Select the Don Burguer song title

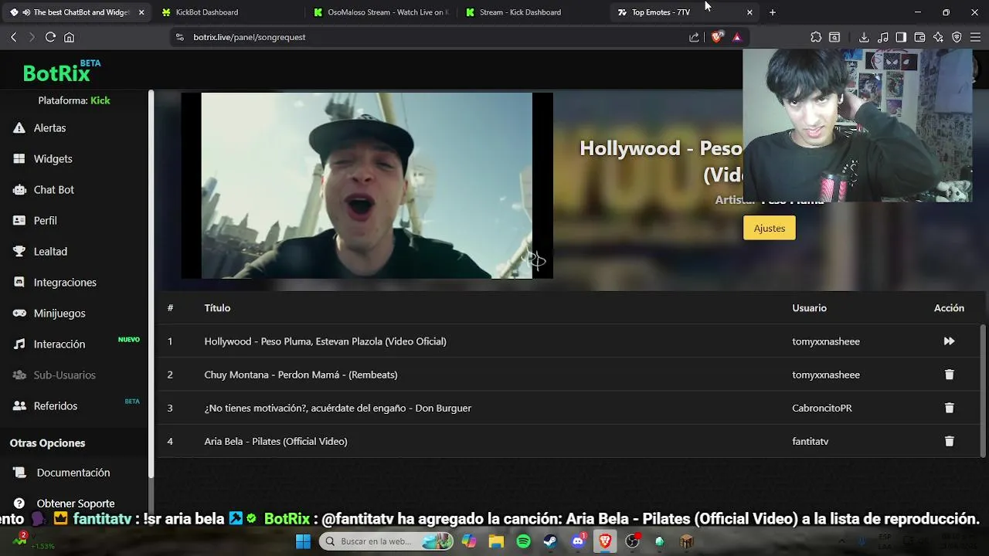338,408
